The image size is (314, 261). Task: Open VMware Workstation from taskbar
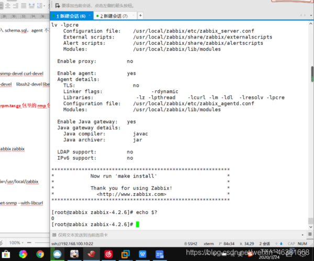(x=126, y=254)
